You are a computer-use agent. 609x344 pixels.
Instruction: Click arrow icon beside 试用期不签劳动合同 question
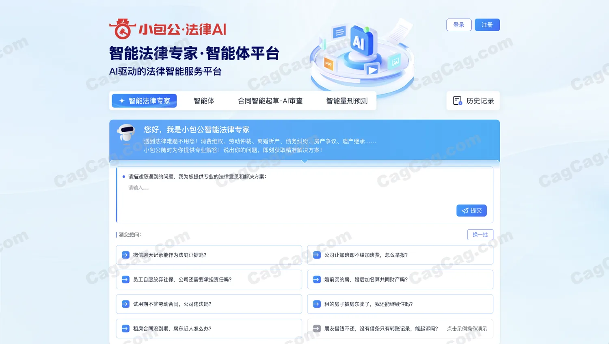pyautogui.click(x=125, y=304)
